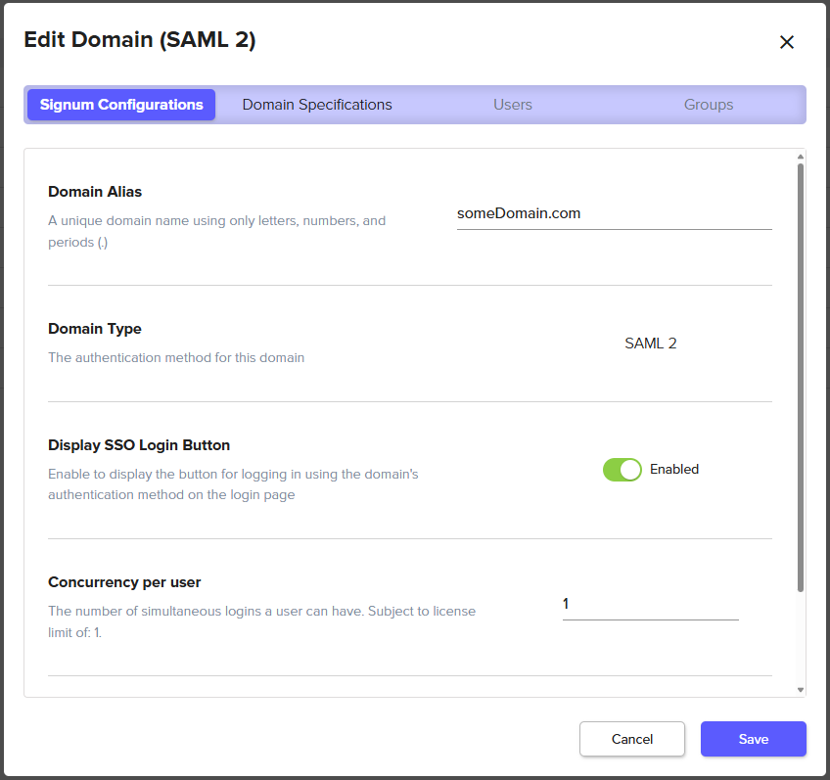Focus the Concurrency per user field
This screenshot has height=780, width=830.
[x=650, y=605]
